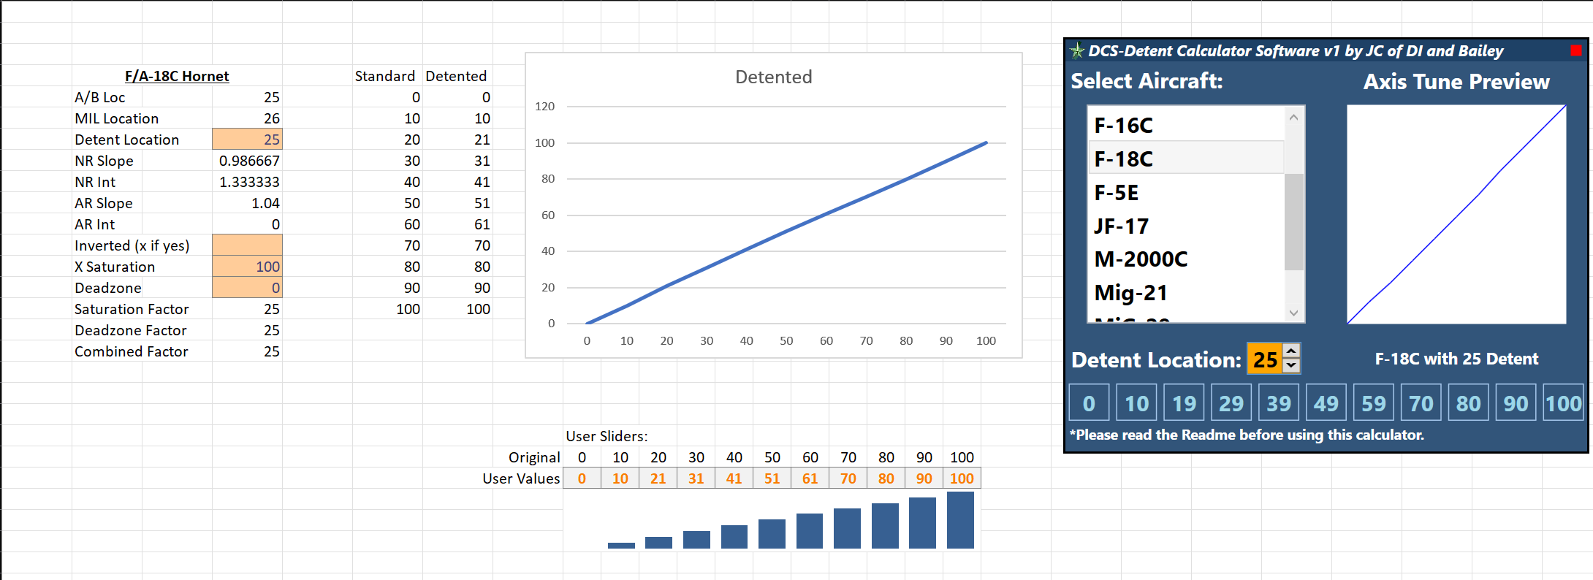The height and width of the screenshot is (580, 1593).
Task: Click output value box 100 in calculator
Action: tap(1563, 402)
